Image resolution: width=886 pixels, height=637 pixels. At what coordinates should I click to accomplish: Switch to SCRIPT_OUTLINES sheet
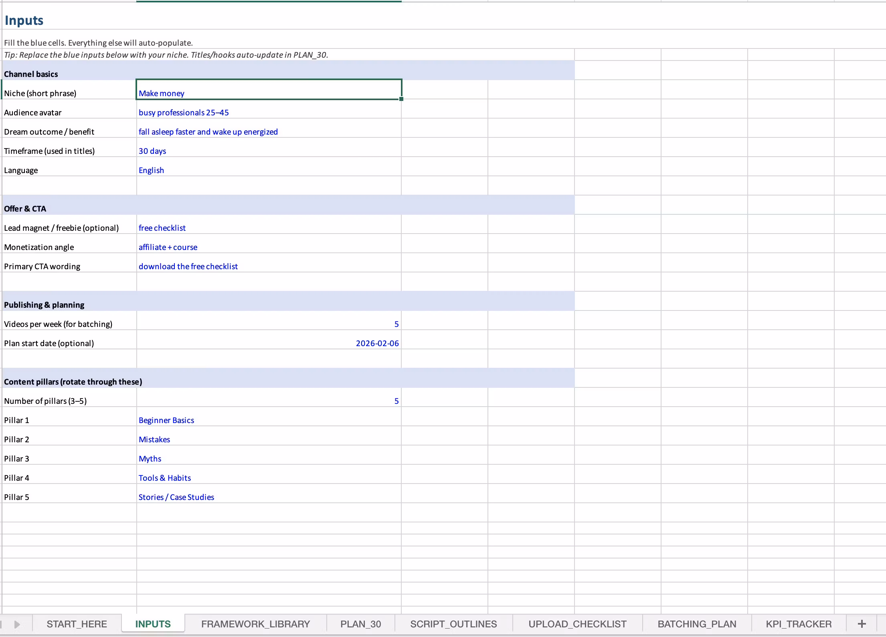pyautogui.click(x=453, y=624)
